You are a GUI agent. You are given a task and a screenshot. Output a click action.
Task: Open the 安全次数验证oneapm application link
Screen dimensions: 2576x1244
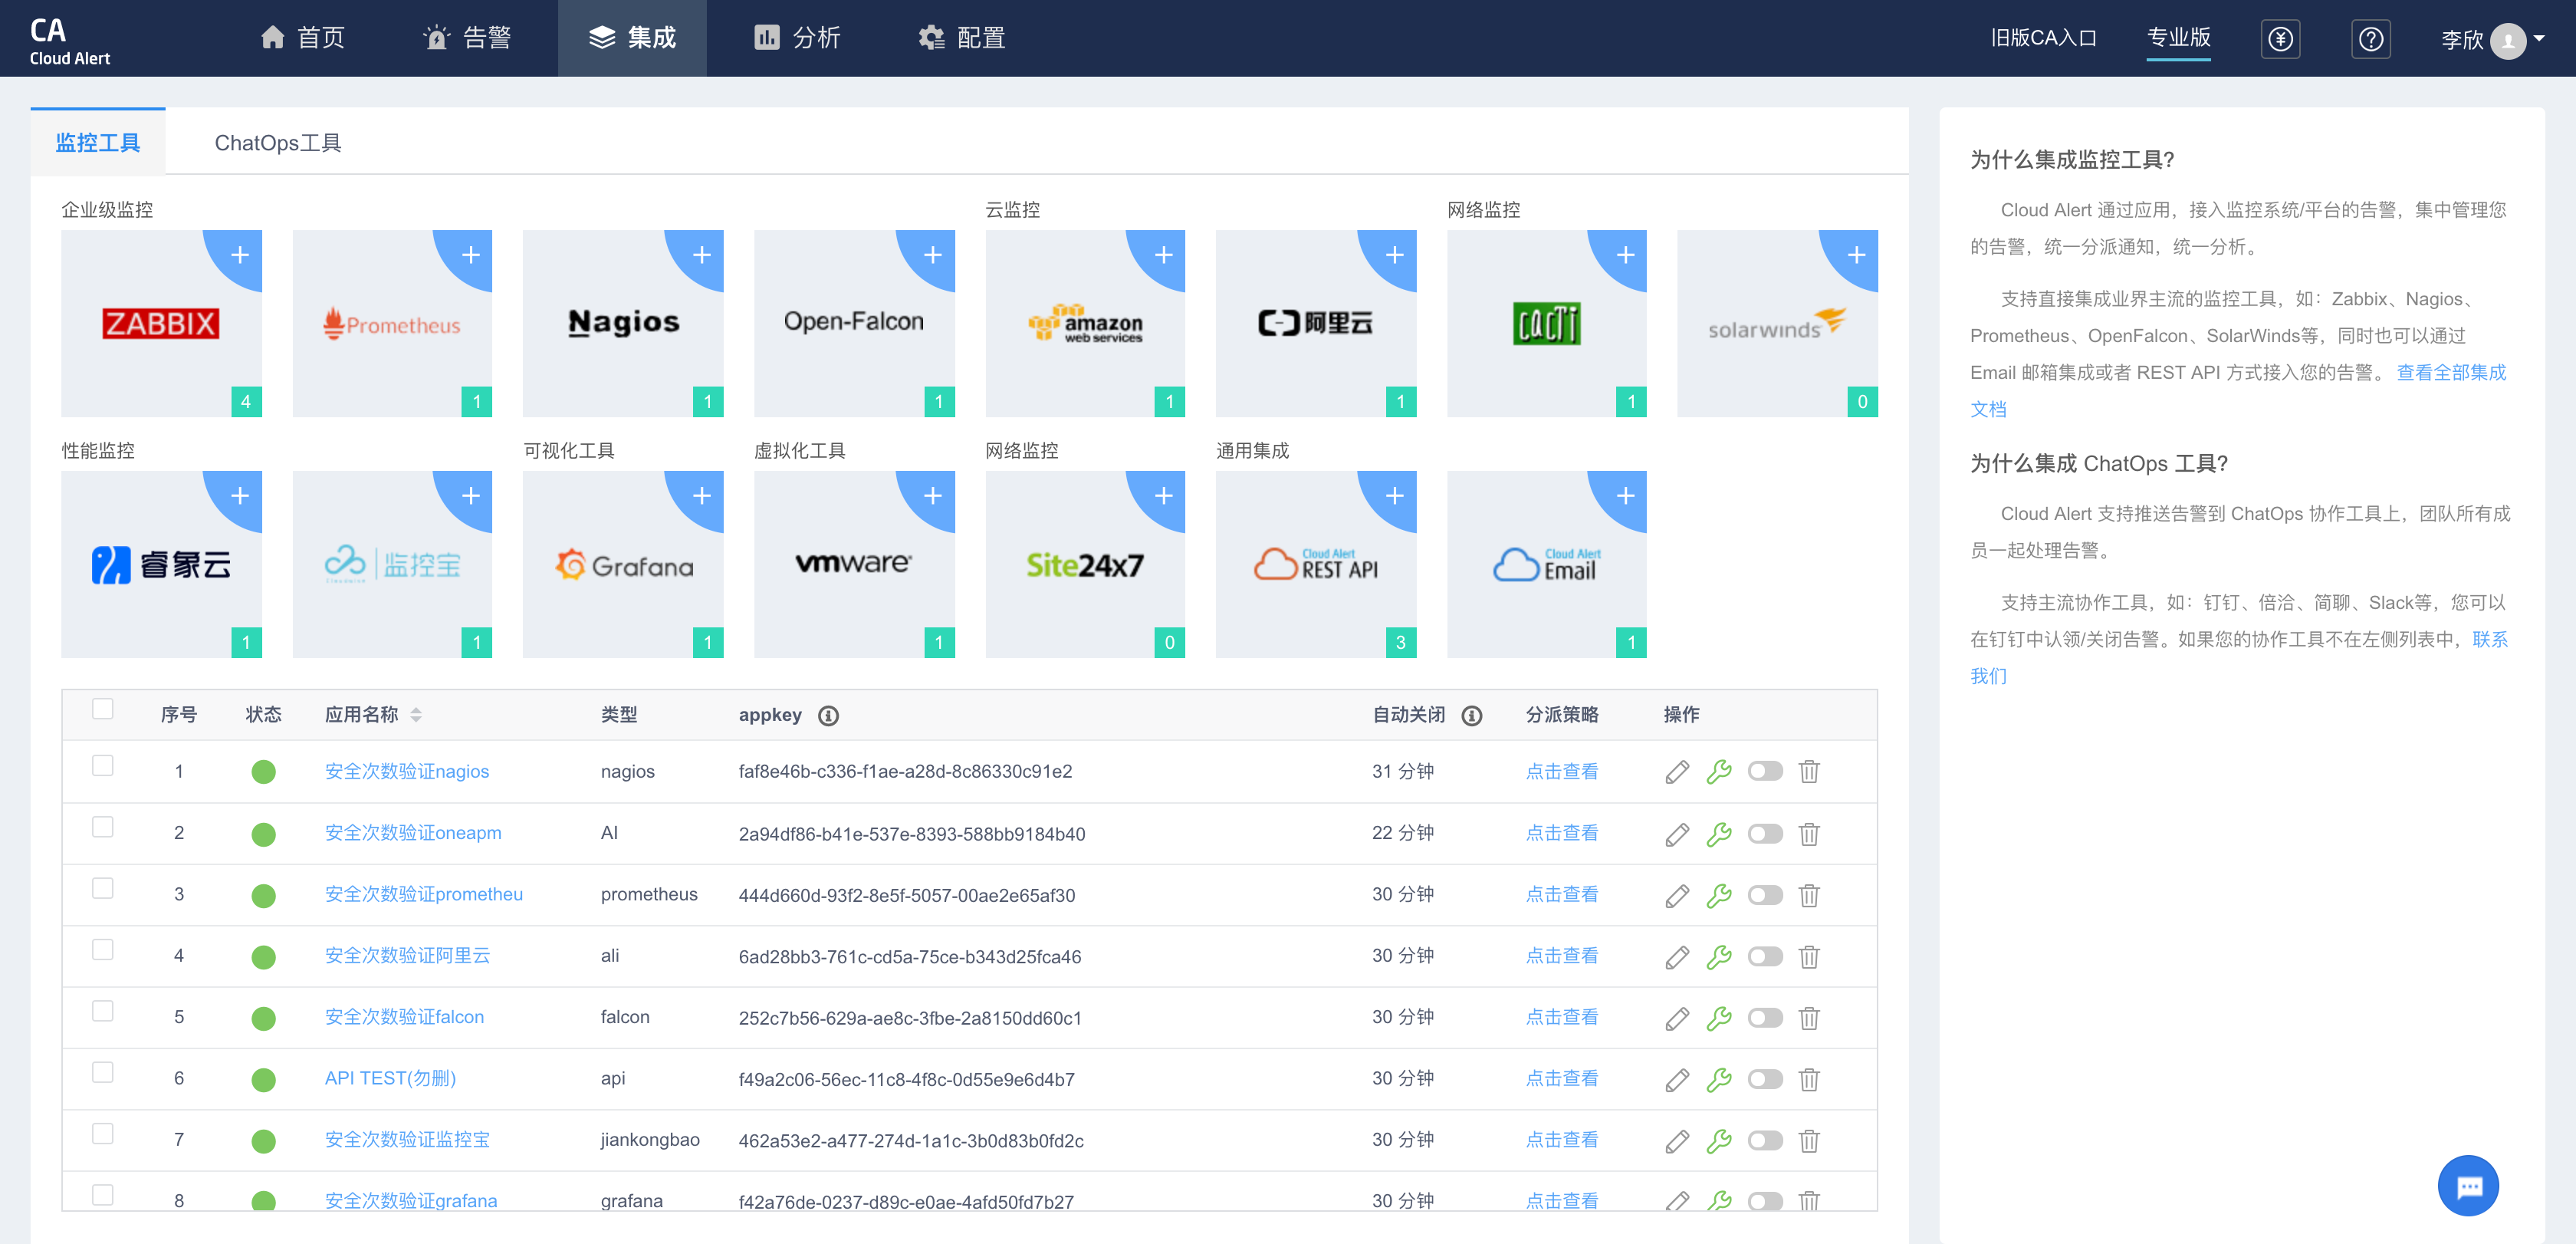point(413,833)
